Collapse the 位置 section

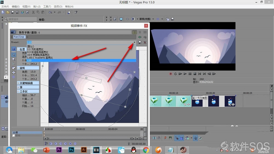(x=18, y=49)
